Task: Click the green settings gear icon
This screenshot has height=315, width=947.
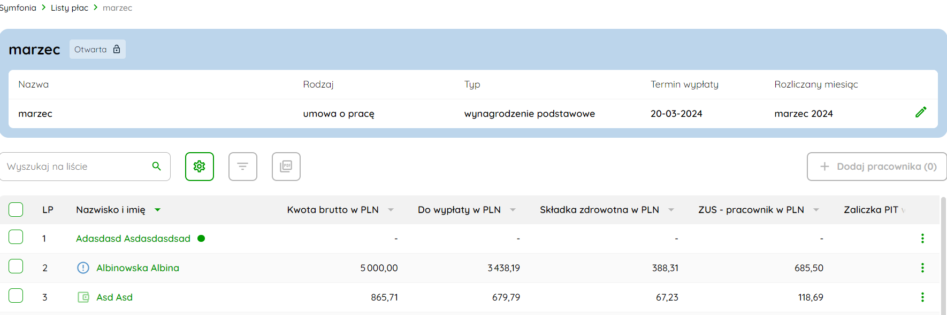Action: point(200,167)
